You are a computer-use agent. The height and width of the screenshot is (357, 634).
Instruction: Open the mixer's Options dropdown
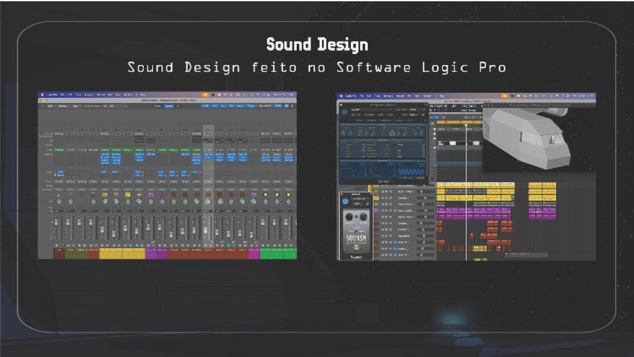click(x=63, y=106)
